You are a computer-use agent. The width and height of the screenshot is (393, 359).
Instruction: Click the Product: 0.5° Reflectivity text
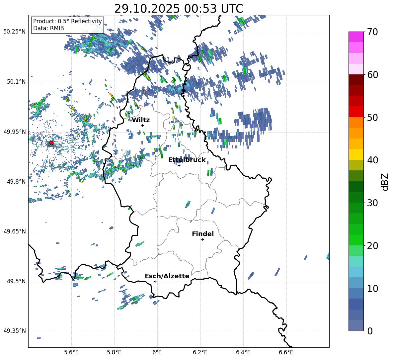(x=67, y=21)
